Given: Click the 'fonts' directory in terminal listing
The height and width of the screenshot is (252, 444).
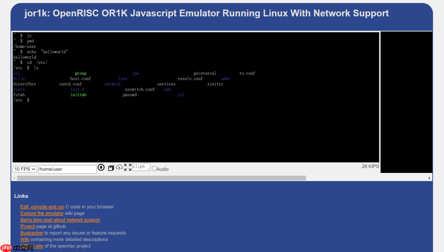Looking at the screenshot, I should pos(19,89).
